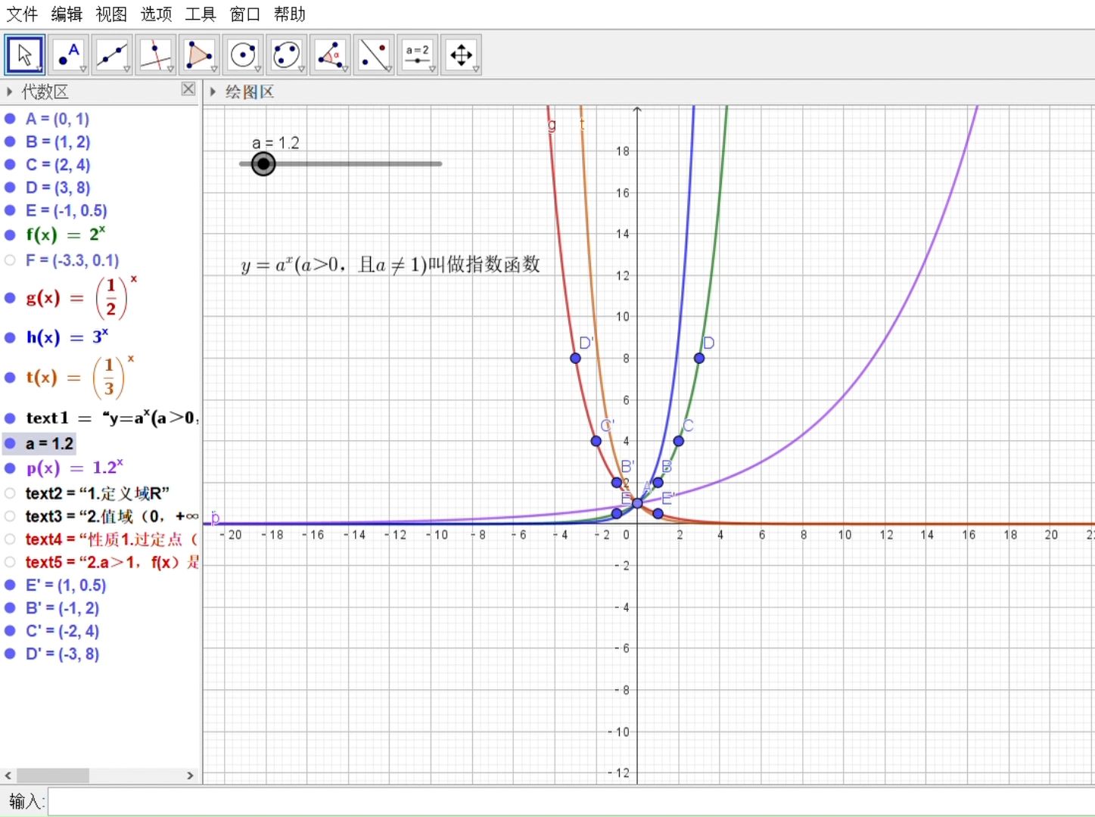1095x817 pixels.
Task: Select the p(x) = 1.2^x algebra entry
Action: point(74,468)
